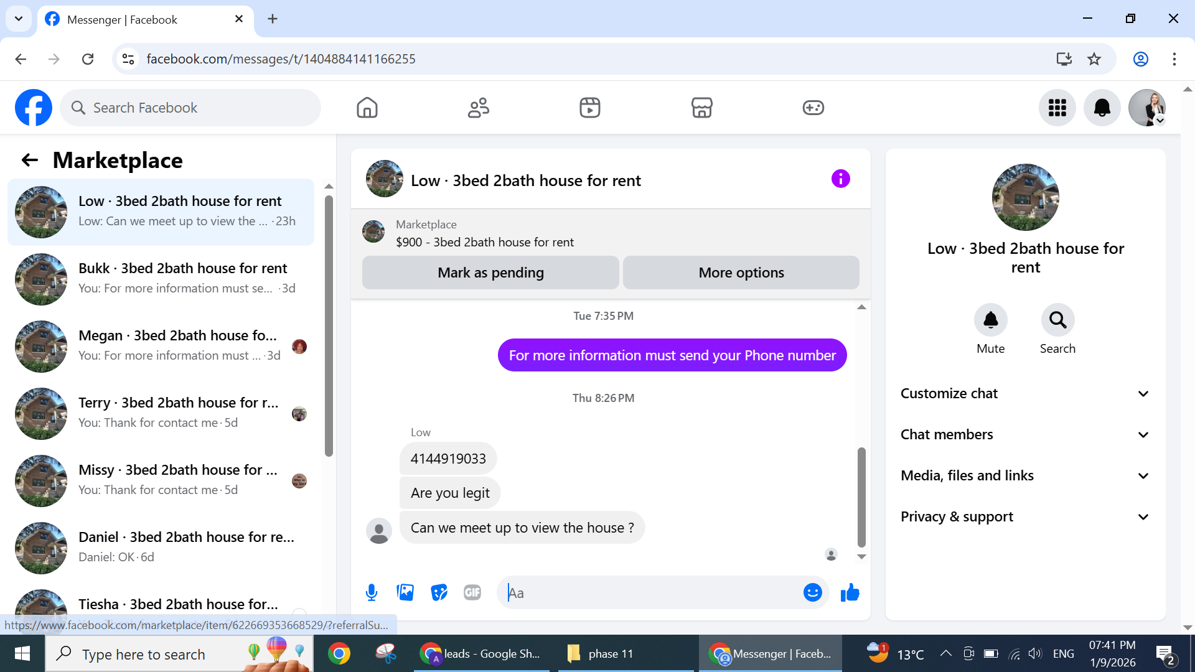Mute this conversation
1195x672 pixels.
pyautogui.click(x=990, y=320)
